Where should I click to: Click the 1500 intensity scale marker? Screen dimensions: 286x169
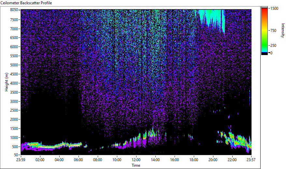[x=274, y=8]
